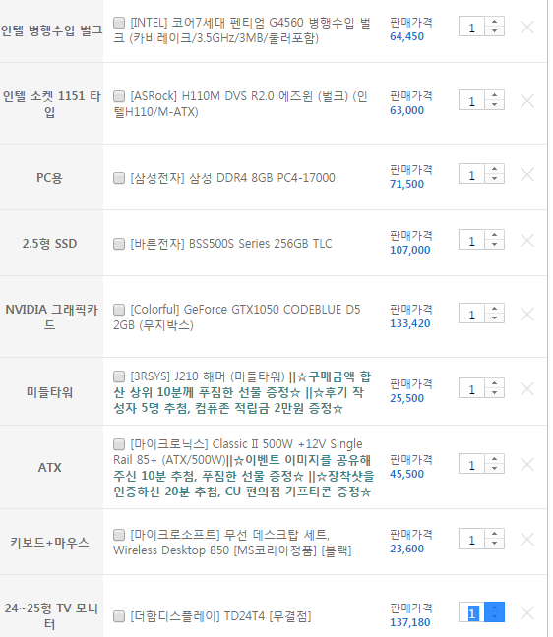
Task: Check the TD24T4 monitor checkbox
Action: [119, 616]
